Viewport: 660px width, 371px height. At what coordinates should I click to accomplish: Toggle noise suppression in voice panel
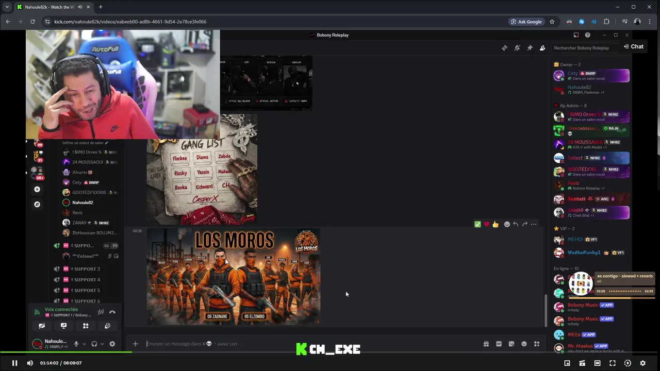click(x=101, y=312)
